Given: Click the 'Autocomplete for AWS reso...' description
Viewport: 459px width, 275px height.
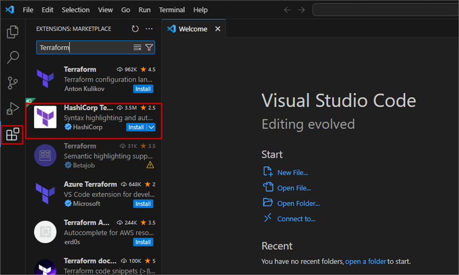Looking at the screenshot, I should (x=109, y=233).
